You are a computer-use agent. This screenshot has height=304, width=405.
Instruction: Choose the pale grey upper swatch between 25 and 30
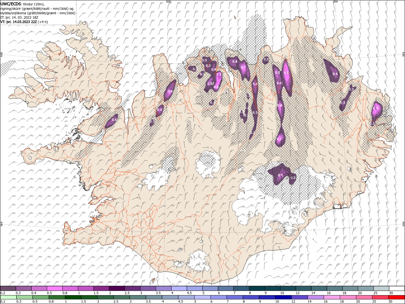pos(381,288)
